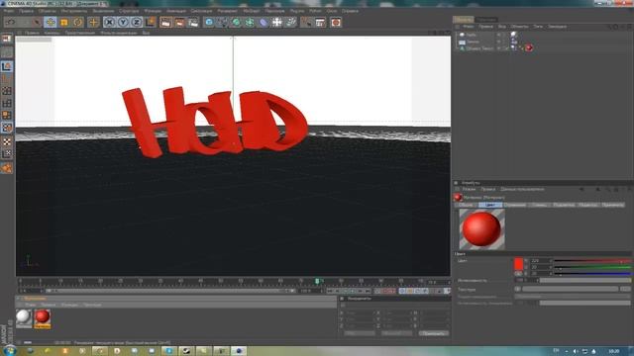The width and height of the screenshot is (634, 356).
Task: Select the Move tool
Action: click(x=51, y=22)
